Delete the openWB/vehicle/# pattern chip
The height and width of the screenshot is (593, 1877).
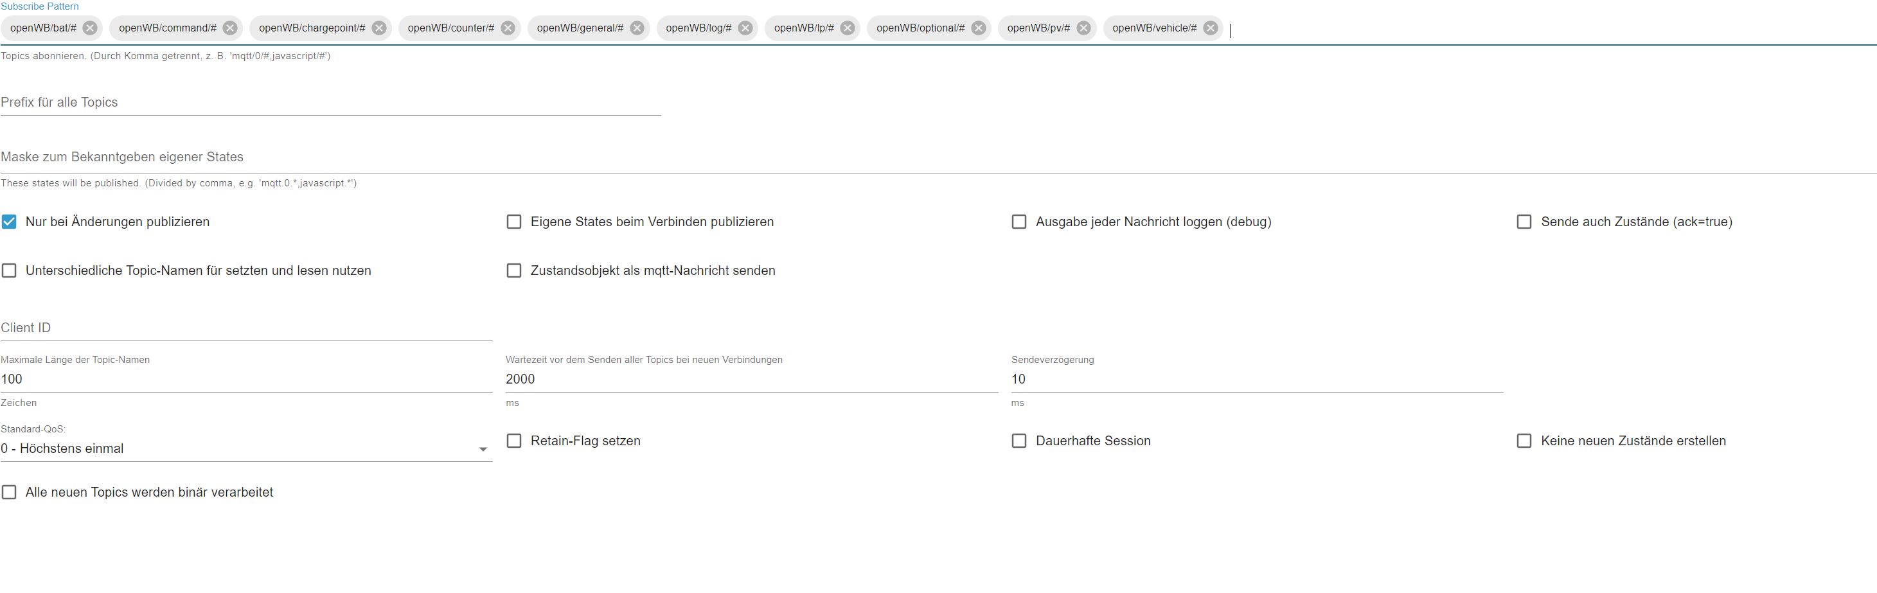tap(1210, 28)
